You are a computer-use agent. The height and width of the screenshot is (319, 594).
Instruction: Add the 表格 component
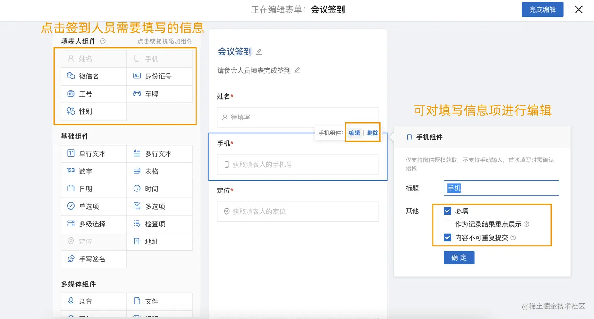pyautogui.click(x=160, y=171)
